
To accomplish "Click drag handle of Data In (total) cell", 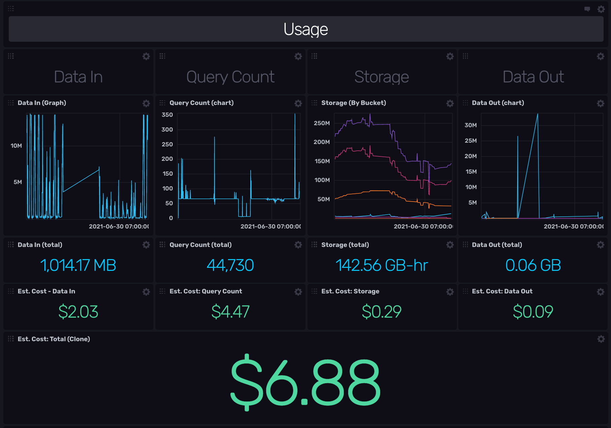I will [x=11, y=245].
